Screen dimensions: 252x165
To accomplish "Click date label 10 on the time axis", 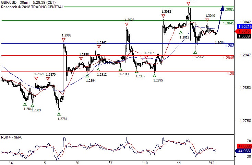I will pos(146,163).
